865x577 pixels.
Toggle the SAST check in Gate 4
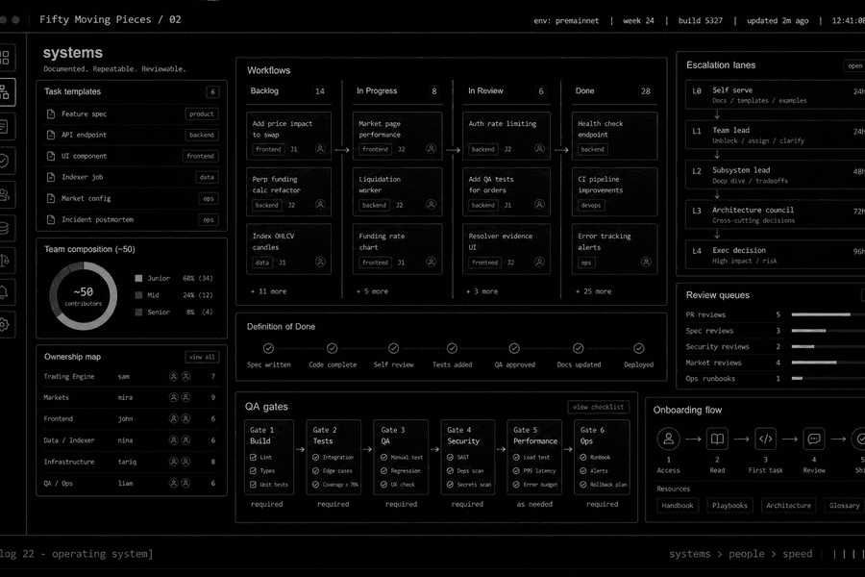click(x=450, y=457)
